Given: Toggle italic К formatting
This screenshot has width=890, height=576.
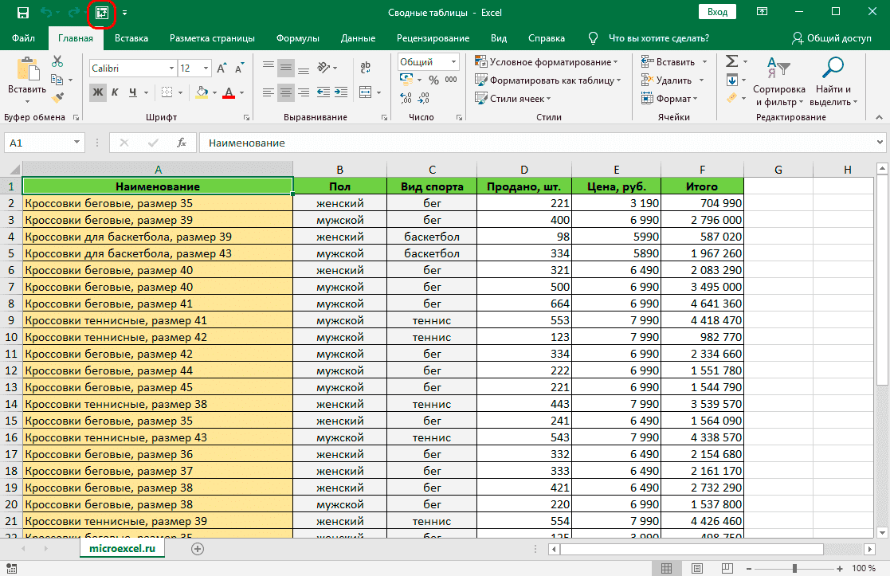Looking at the screenshot, I should click(x=116, y=92).
